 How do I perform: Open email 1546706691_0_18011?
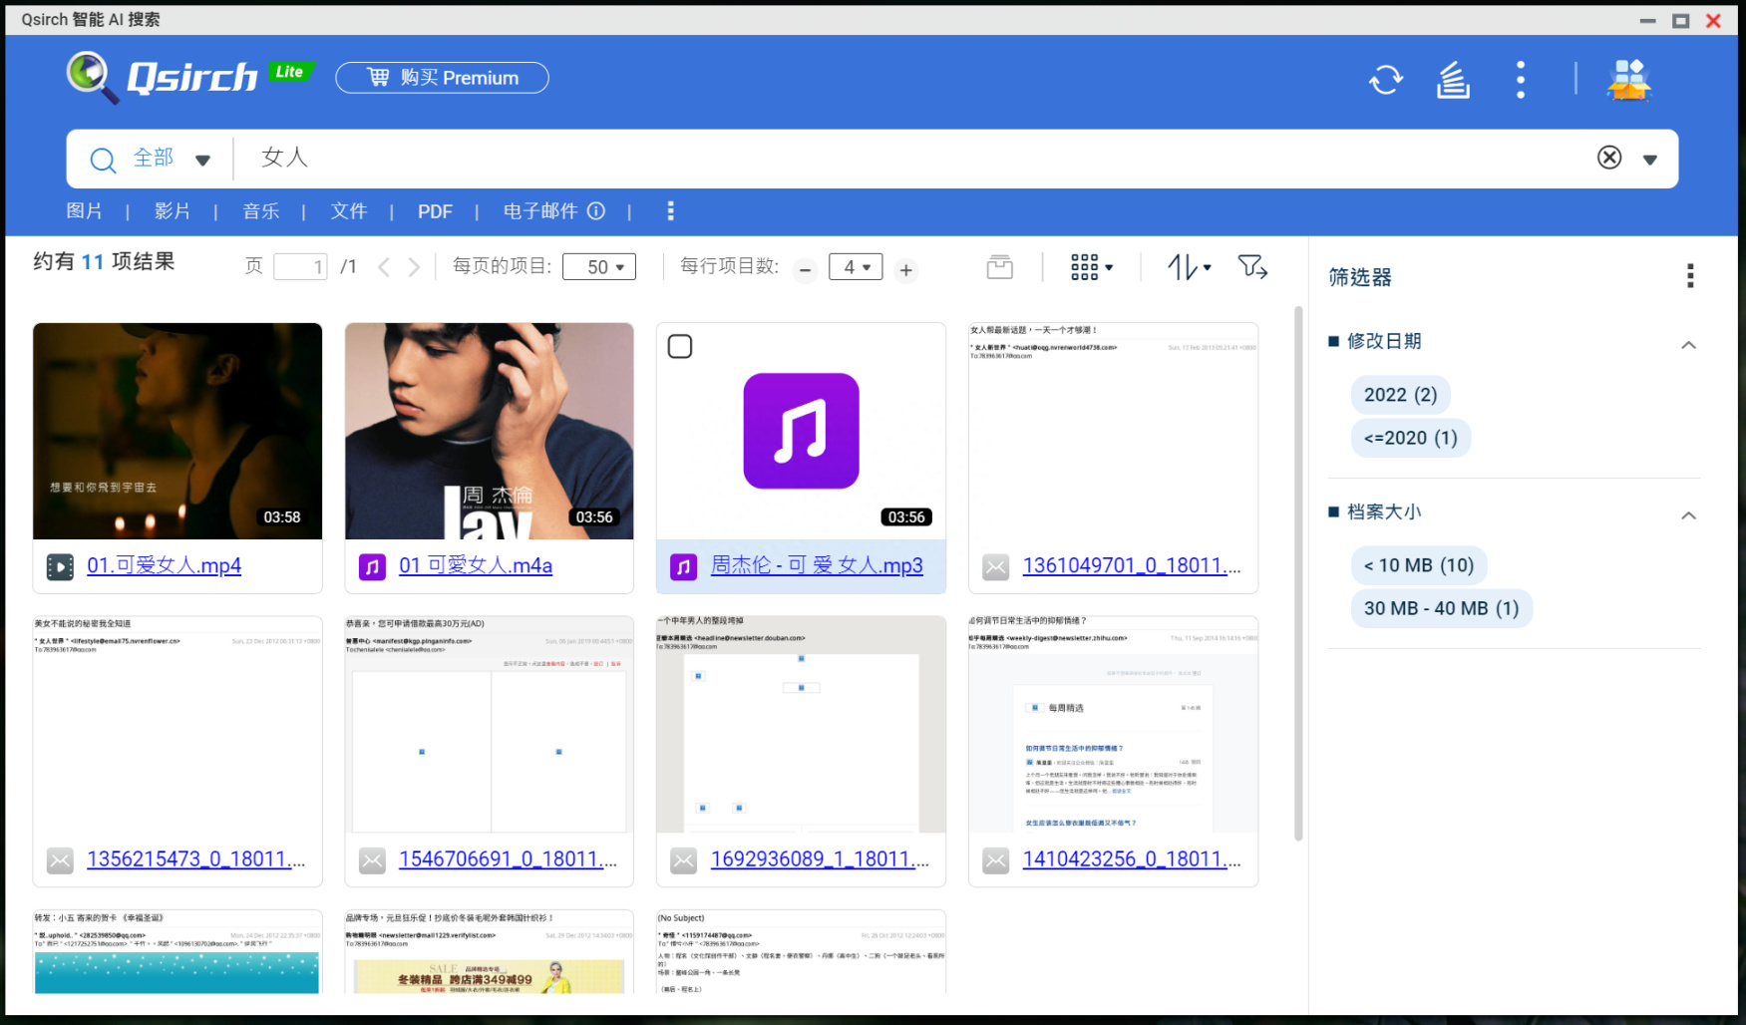coord(509,858)
